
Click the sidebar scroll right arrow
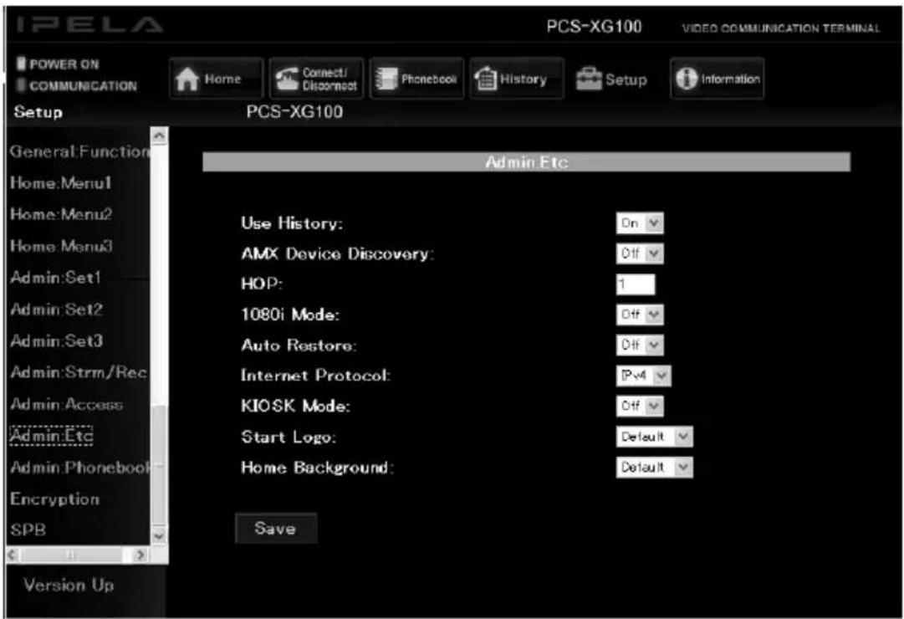tap(140, 555)
